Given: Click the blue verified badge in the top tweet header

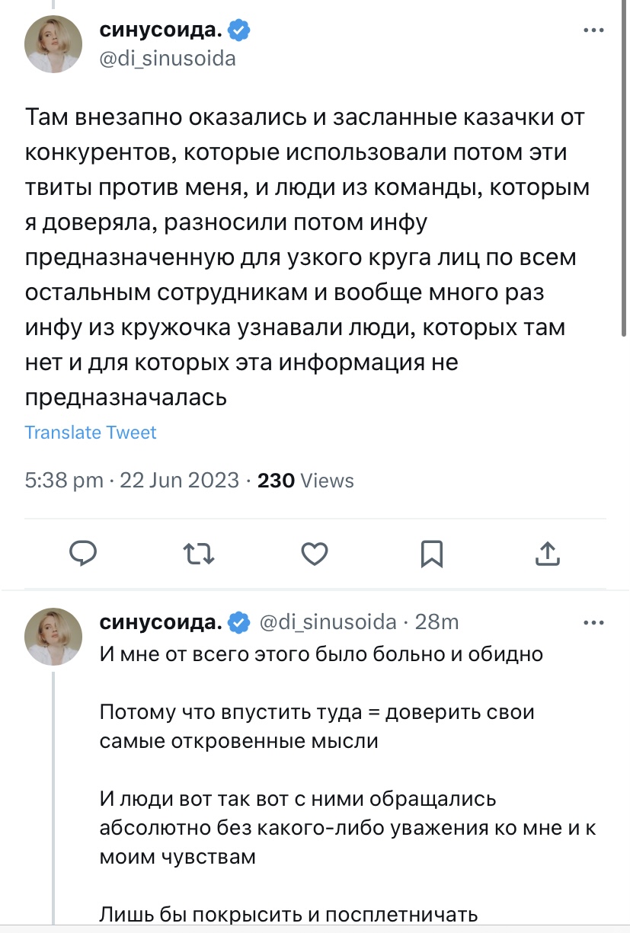Looking at the screenshot, I should (240, 31).
